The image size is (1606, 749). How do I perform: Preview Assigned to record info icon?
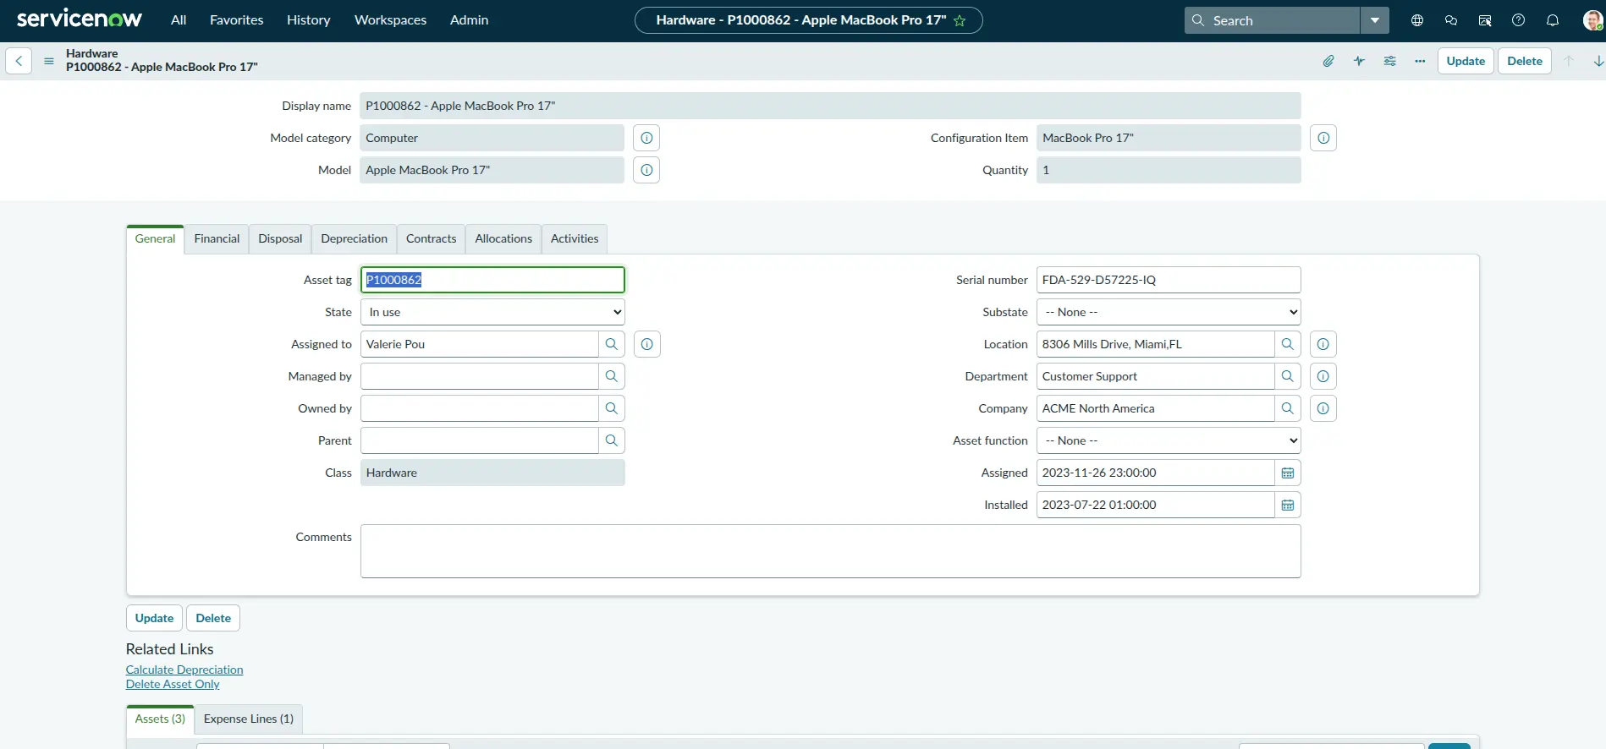(x=647, y=344)
